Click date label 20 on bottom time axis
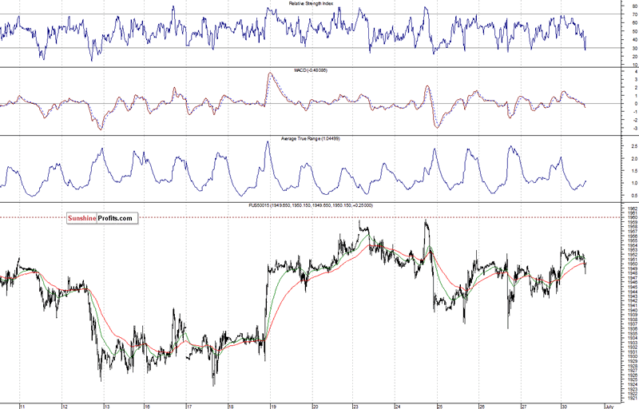This screenshot has height=409, width=639. pyautogui.click(x=315, y=406)
